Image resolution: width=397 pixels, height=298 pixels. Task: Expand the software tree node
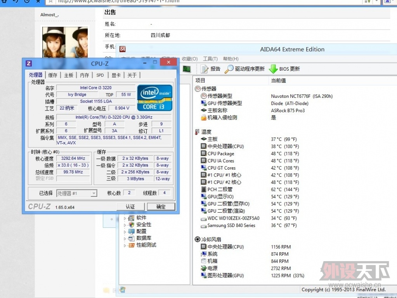(125, 218)
